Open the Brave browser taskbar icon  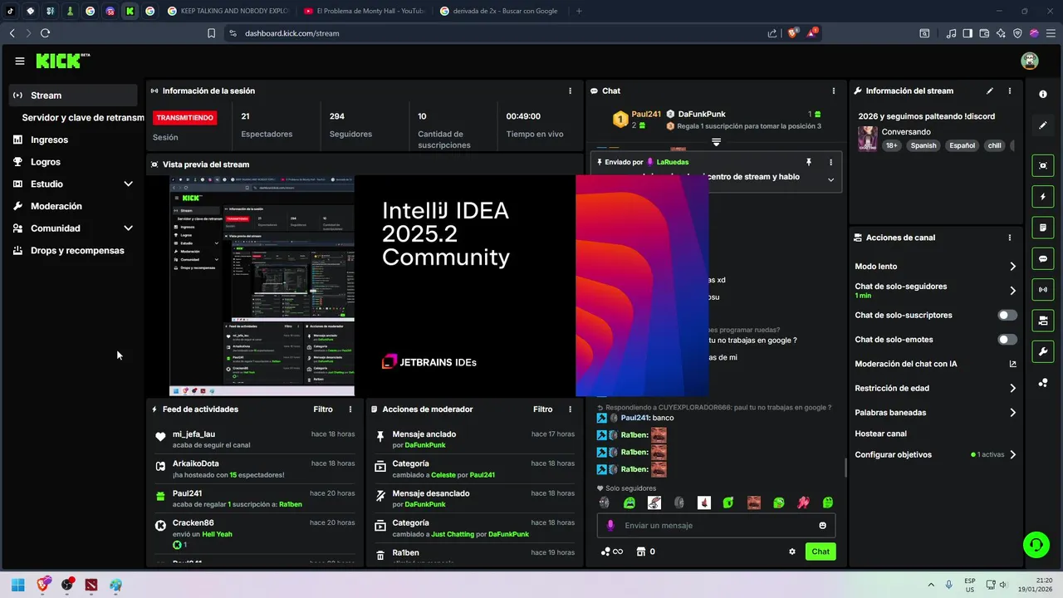point(42,585)
